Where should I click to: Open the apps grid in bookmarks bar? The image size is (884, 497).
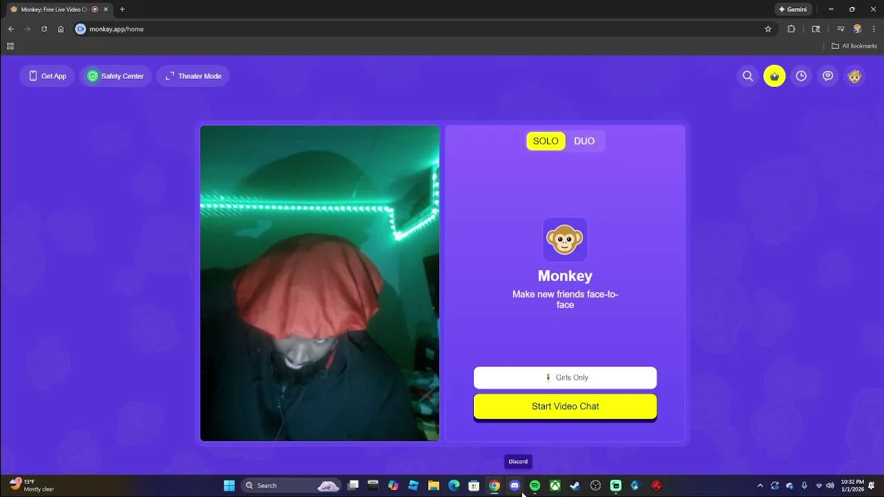(10, 46)
